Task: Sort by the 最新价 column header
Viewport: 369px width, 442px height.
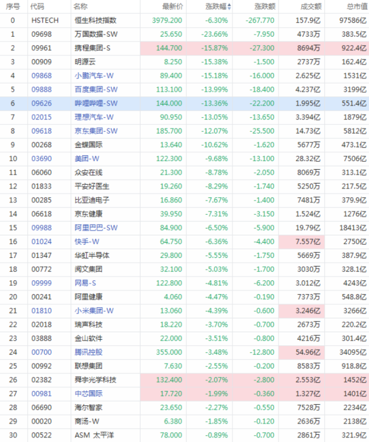Action: click(173, 6)
